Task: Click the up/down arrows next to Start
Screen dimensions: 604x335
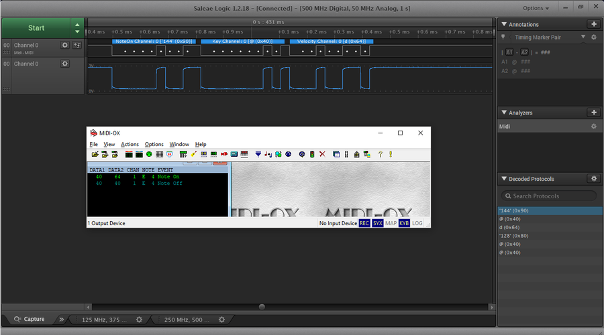Action: [x=77, y=28]
